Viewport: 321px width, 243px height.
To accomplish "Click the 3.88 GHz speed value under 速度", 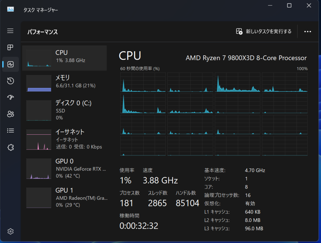I will [x=160, y=180].
